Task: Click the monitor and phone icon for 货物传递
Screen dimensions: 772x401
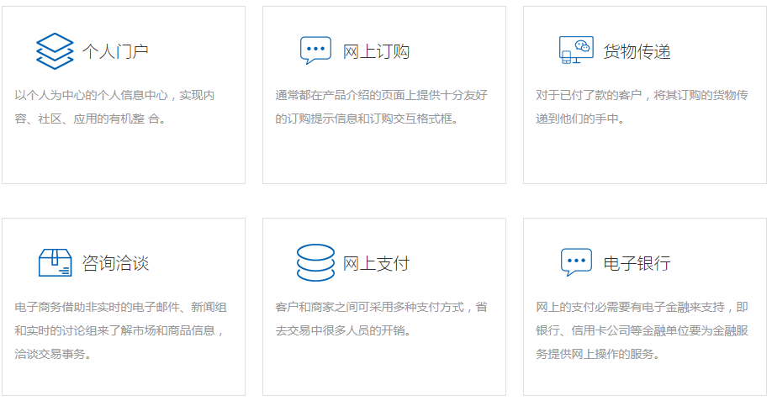Action: click(576, 50)
